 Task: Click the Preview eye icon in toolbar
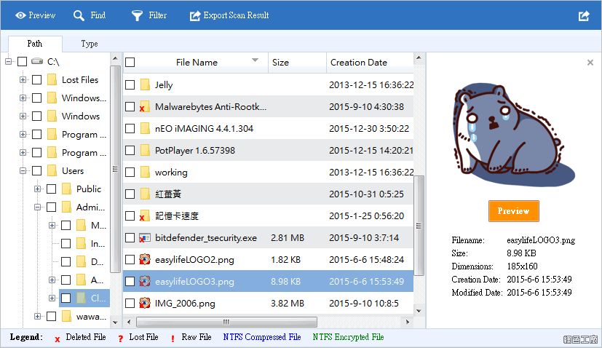tap(20, 15)
